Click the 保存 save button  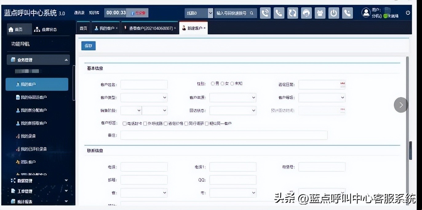pyautogui.click(x=88, y=45)
